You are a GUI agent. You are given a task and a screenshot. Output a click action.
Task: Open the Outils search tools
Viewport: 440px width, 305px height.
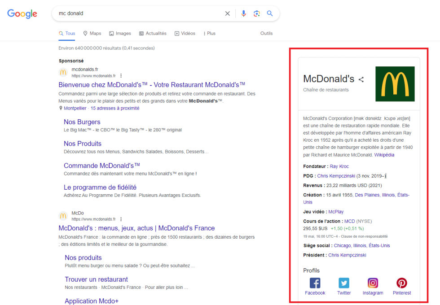266,33
